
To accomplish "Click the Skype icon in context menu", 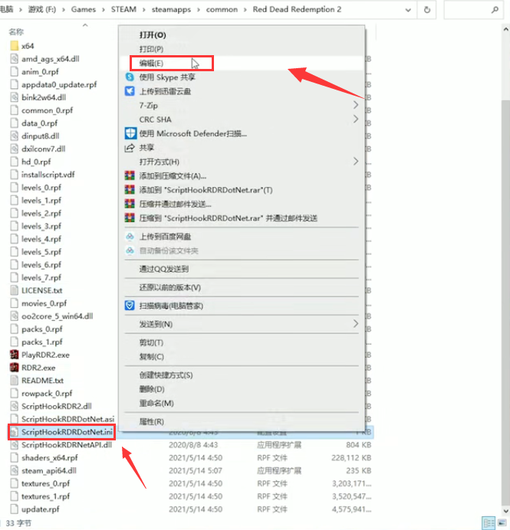I will click(130, 77).
